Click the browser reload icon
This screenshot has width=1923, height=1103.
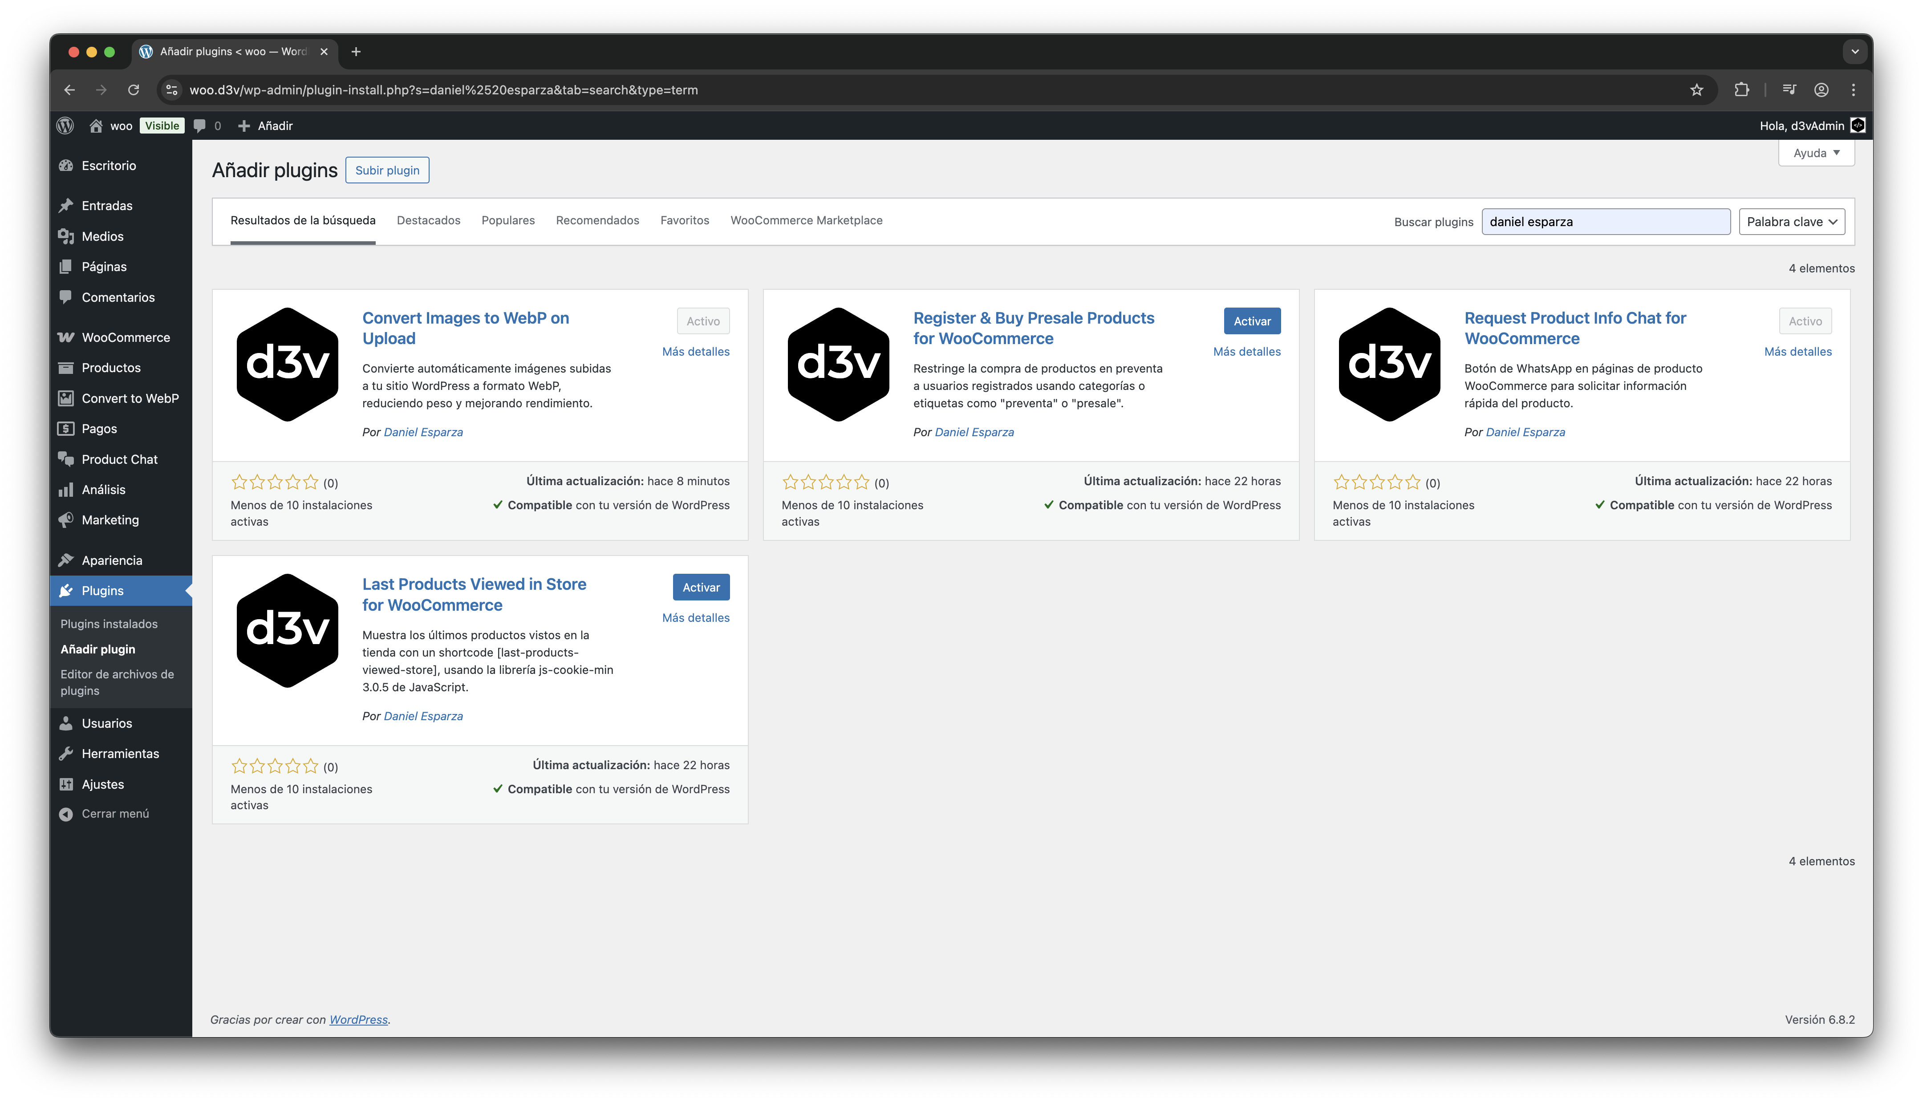click(x=133, y=90)
